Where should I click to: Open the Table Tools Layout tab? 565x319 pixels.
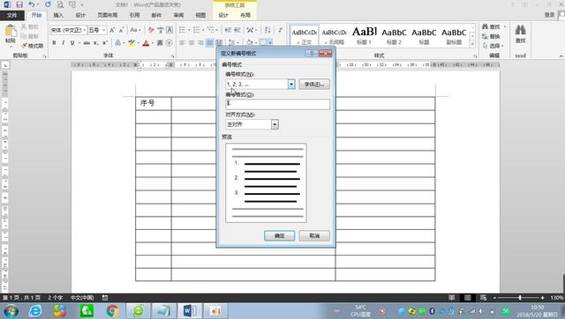(245, 15)
